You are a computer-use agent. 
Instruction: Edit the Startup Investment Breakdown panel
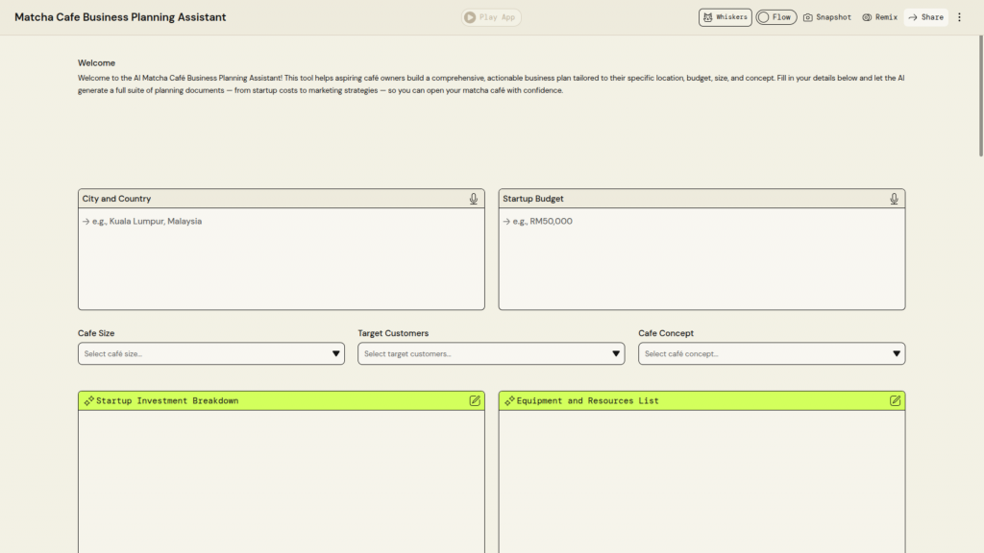pos(475,400)
